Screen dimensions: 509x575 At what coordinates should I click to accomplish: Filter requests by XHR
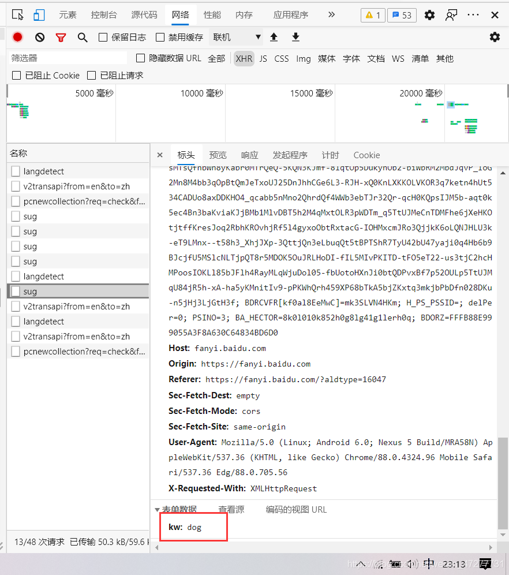(244, 58)
